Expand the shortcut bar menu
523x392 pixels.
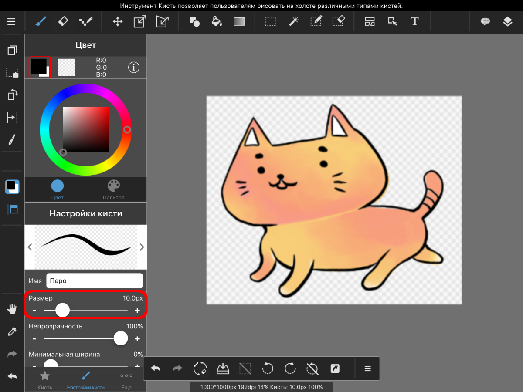pos(367,369)
